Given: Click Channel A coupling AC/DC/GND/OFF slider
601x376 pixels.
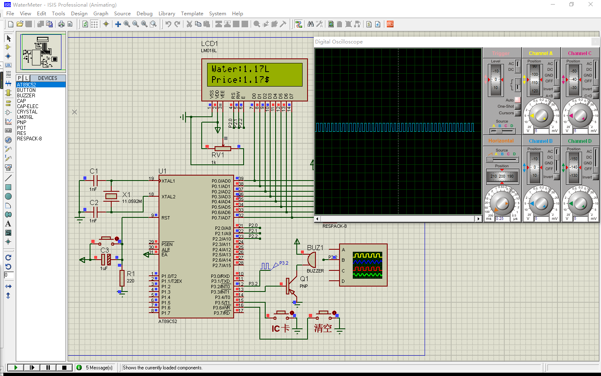Looking at the screenshot, I should click(557, 72).
